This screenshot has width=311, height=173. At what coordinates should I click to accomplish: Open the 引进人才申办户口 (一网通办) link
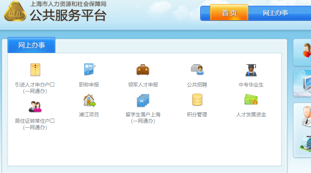pyautogui.click(x=35, y=88)
